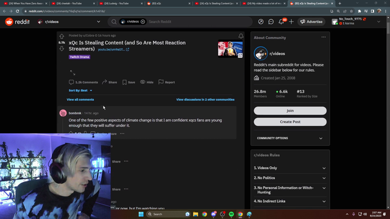390x219 pixels.
Task: Click the Reddit logo home icon
Action: pos(9,22)
